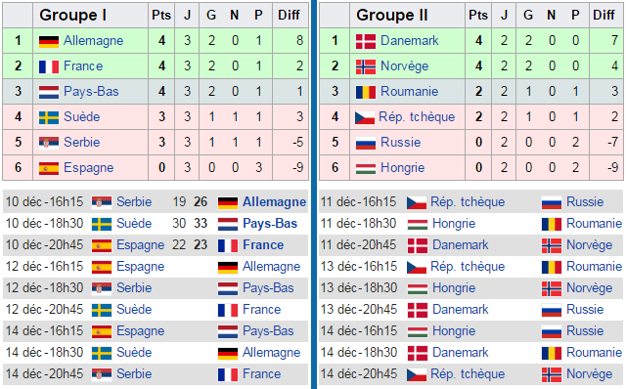Image resolution: width=626 pixels, height=389 pixels.
Task: Click the Groupe I table header
Action: tap(73, 16)
